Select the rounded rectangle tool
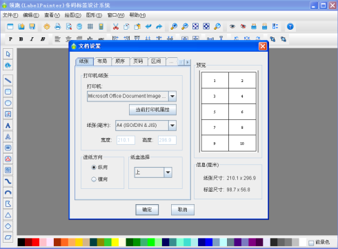This screenshot has width=338, height=249. (x=8, y=92)
